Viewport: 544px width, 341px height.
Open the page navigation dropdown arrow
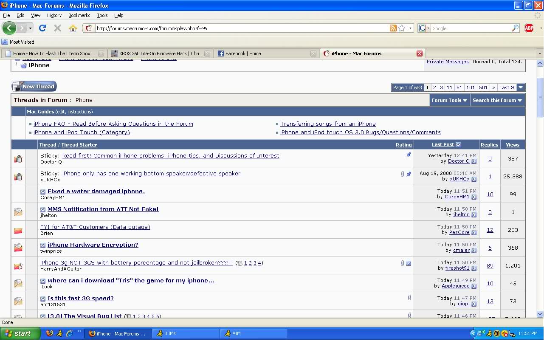point(521,87)
